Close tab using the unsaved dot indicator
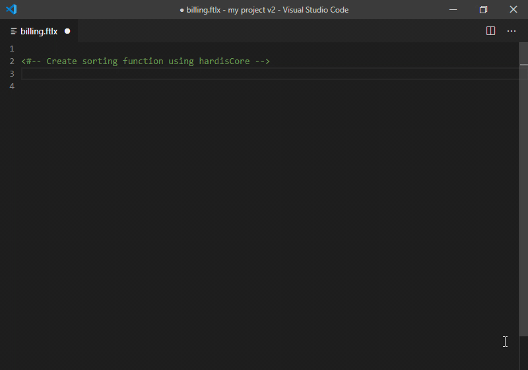Image resolution: width=528 pixels, height=370 pixels. tap(67, 31)
